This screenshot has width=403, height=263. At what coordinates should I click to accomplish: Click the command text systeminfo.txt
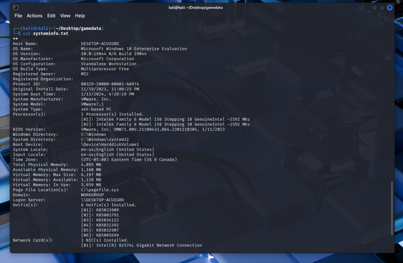[51, 33]
